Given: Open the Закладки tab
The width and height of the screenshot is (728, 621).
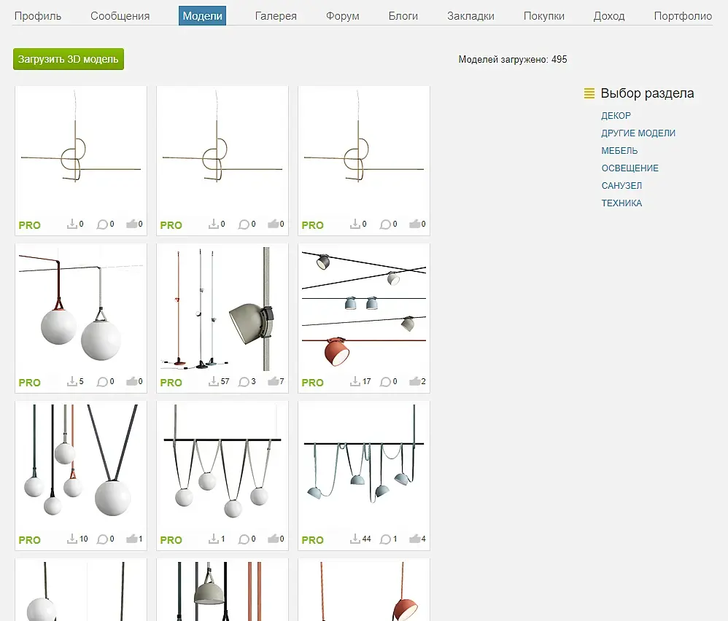Looking at the screenshot, I should pyautogui.click(x=471, y=16).
